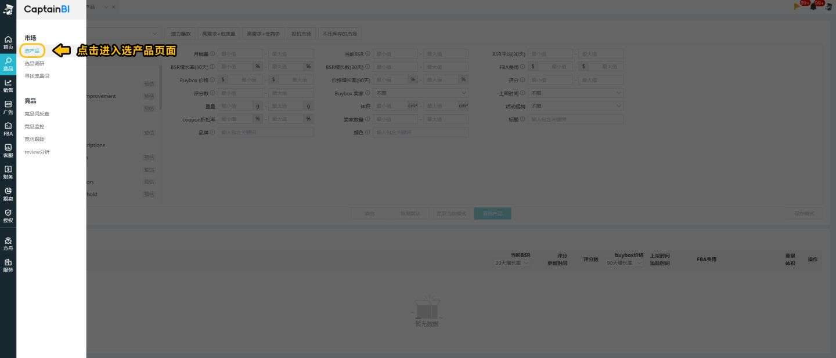Click the CaptainBI ship logo at top-left

tap(8, 9)
